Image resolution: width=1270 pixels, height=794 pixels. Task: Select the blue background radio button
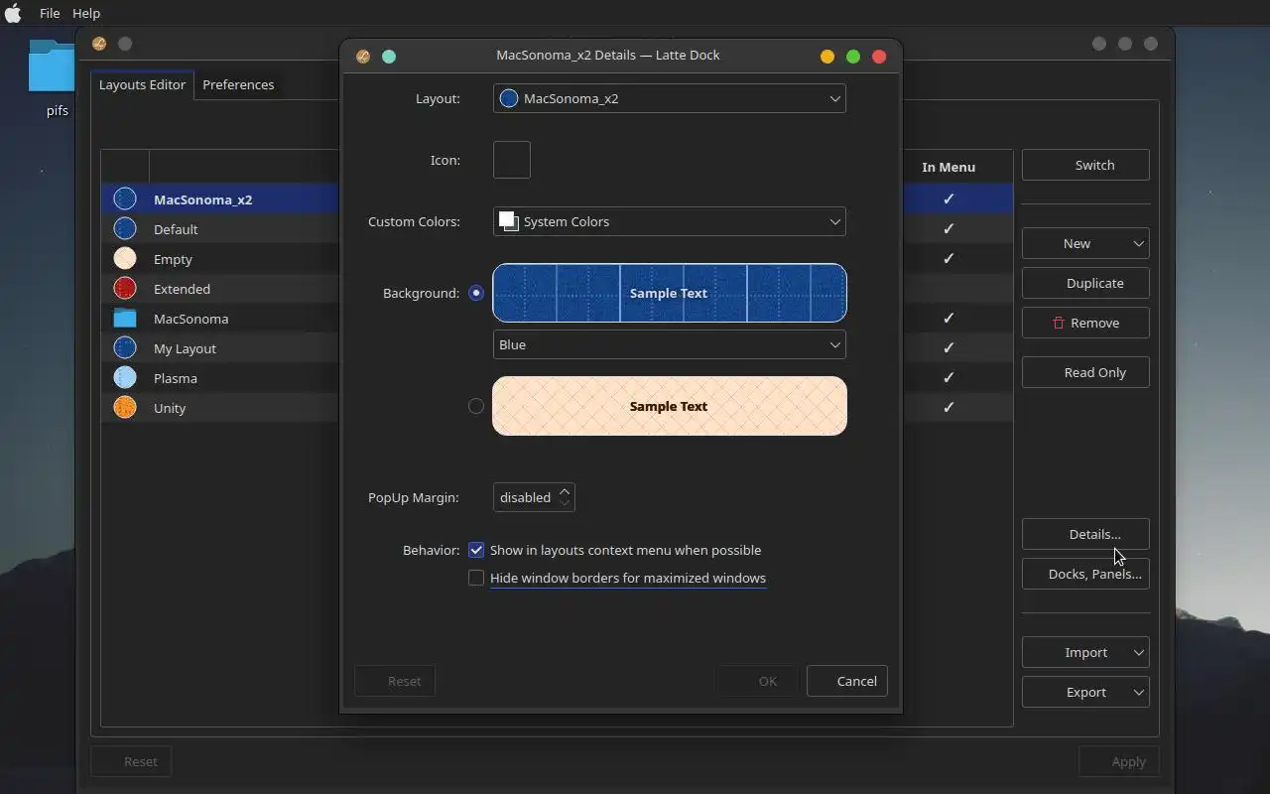click(476, 293)
